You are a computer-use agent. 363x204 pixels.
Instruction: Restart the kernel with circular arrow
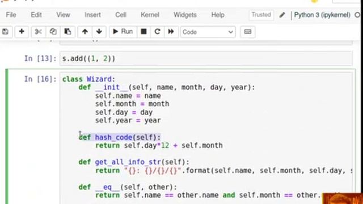[x=157, y=32]
